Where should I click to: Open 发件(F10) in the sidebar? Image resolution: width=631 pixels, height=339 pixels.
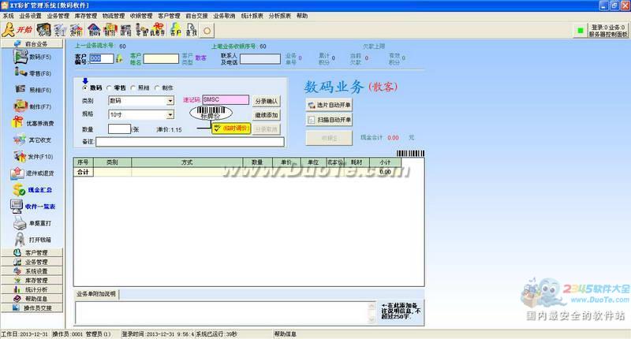[x=32, y=156]
